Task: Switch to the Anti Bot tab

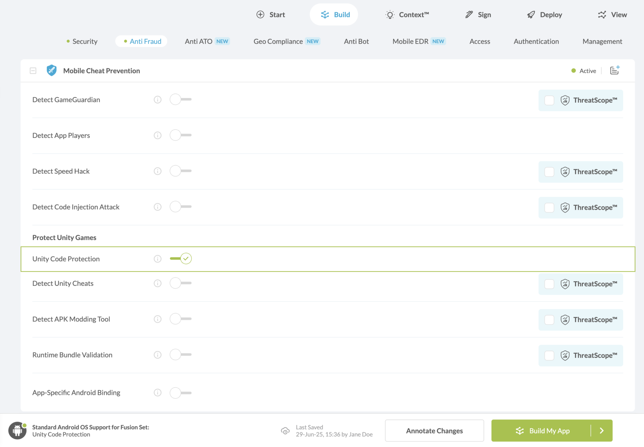Action: pos(356,41)
